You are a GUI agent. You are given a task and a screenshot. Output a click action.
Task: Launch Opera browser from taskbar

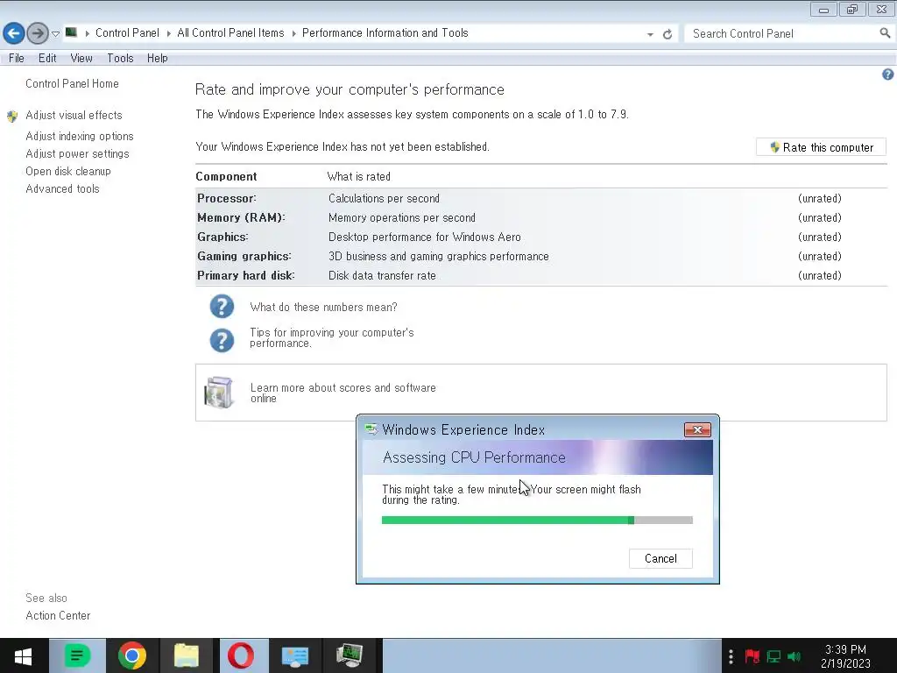(x=241, y=655)
